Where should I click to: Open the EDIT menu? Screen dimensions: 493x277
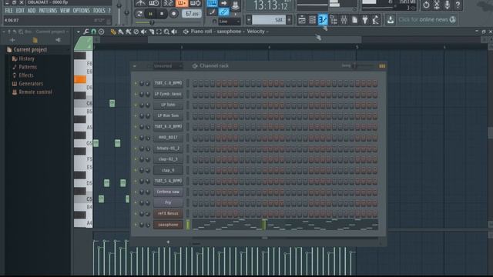[20, 11]
